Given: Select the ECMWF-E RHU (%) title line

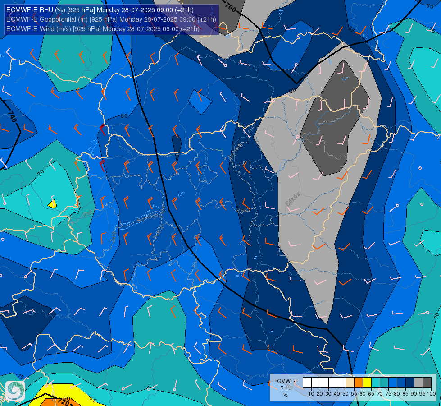Looking at the screenshot, I should click(x=100, y=10).
